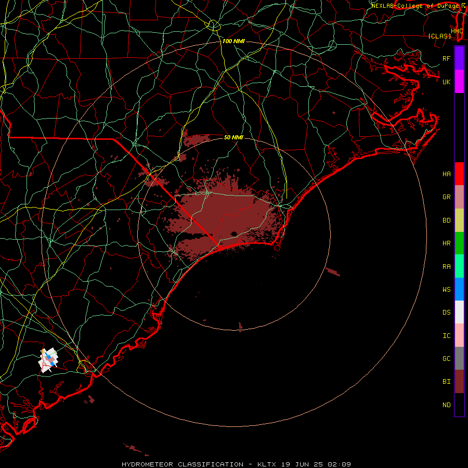Click the UK magenta legend color swatch
468x468 pixels.
[459, 82]
